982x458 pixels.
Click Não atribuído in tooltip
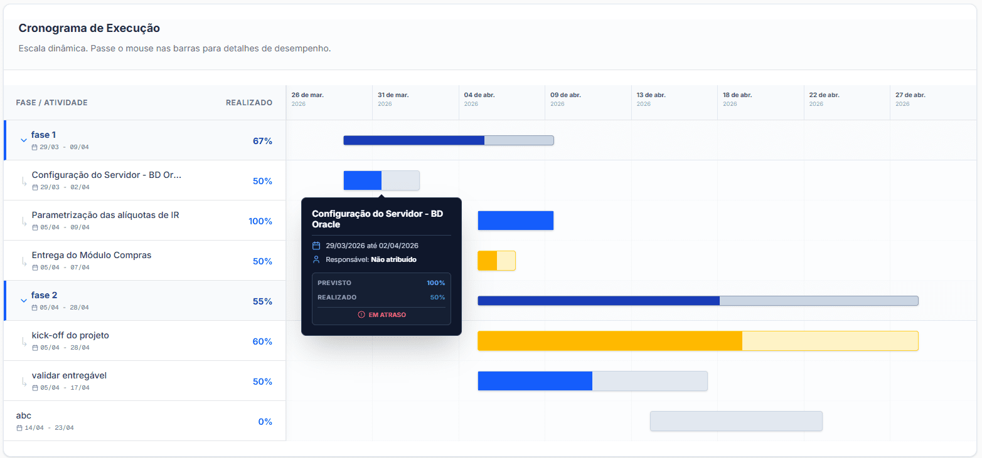393,259
